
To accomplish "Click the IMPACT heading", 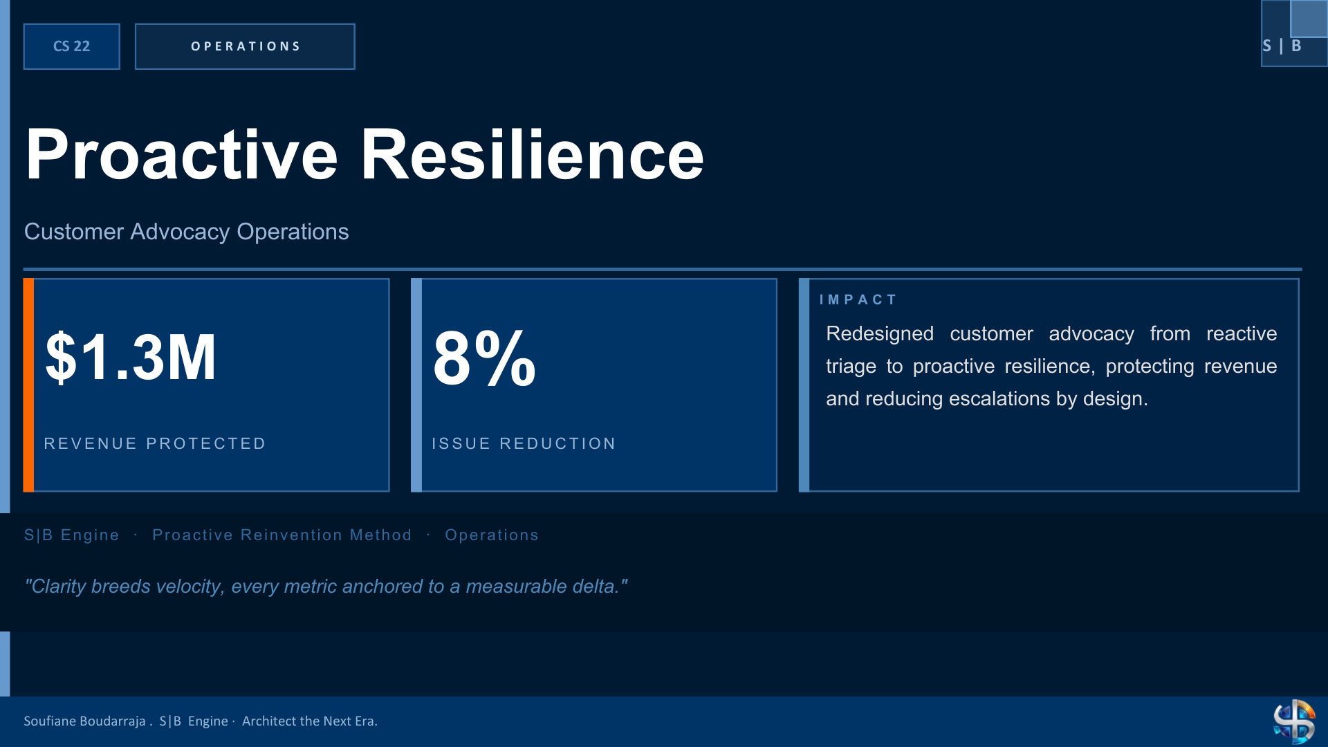I will coord(858,299).
